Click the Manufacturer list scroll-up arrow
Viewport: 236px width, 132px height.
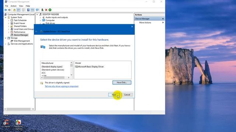(72, 63)
